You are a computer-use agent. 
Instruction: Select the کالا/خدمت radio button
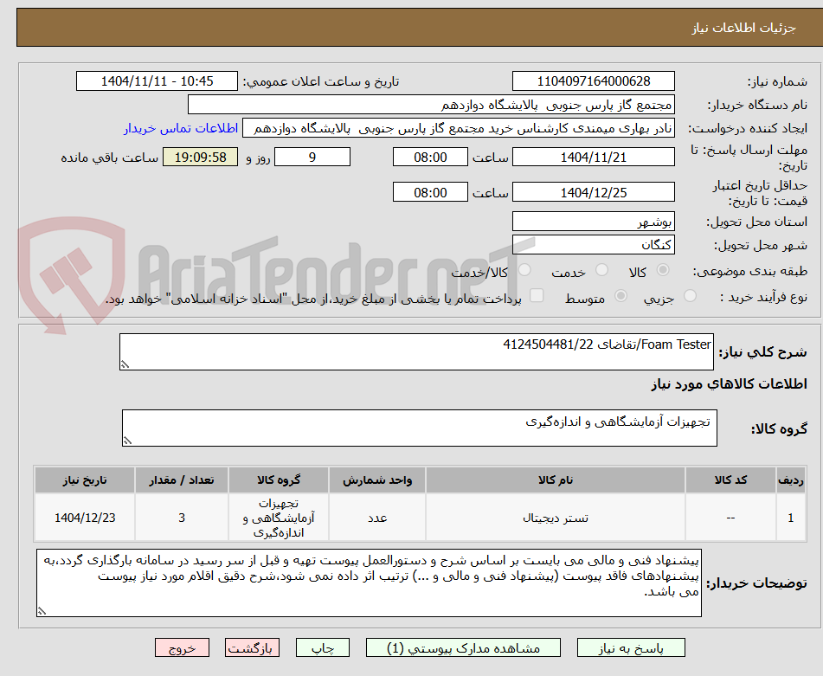tap(524, 270)
